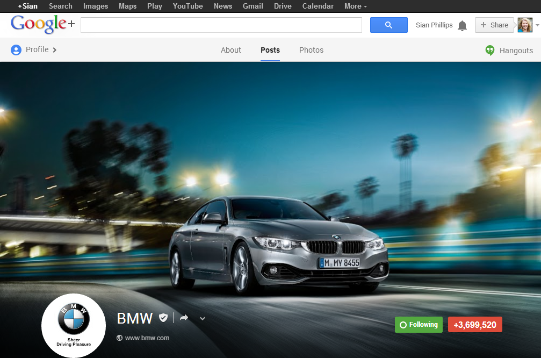
Task: Open Hangouts from the green icon
Action: (x=489, y=50)
